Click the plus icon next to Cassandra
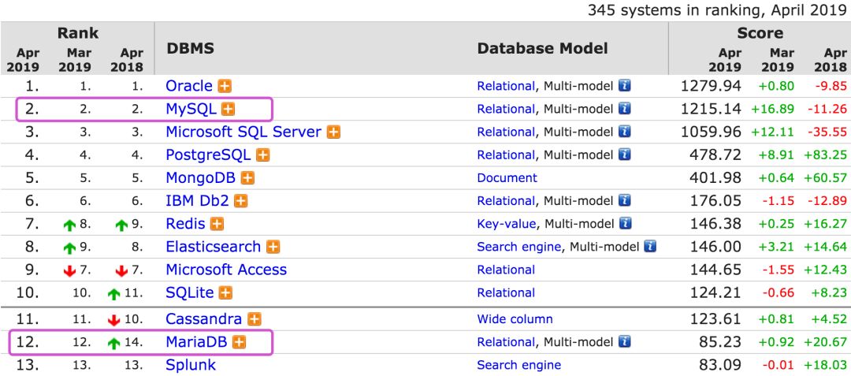The height and width of the screenshot is (376, 851). [x=255, y=319]
